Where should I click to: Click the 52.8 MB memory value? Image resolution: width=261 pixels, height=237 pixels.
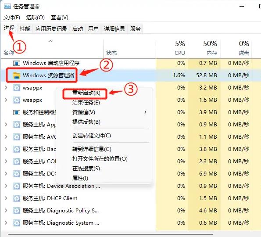pos(207,75)
